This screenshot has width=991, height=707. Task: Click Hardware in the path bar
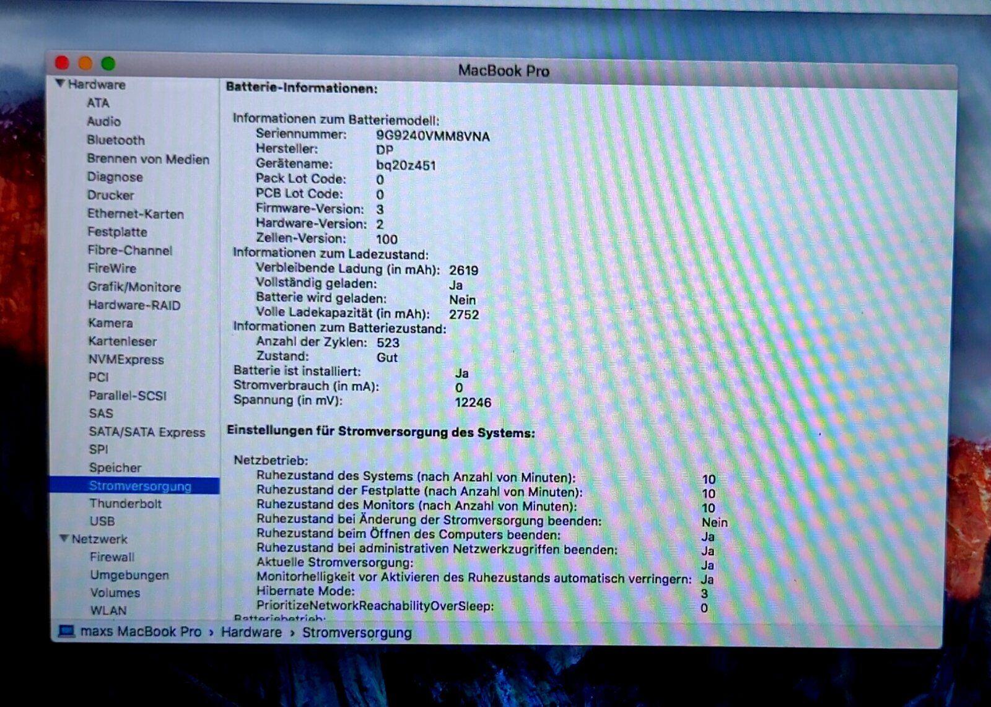pos(251,632)
